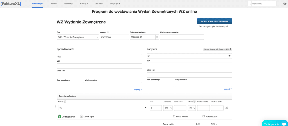The height and width of the screenshot is (126, 288).
Task: Open the Przychody menu
Action: (37, 4)
